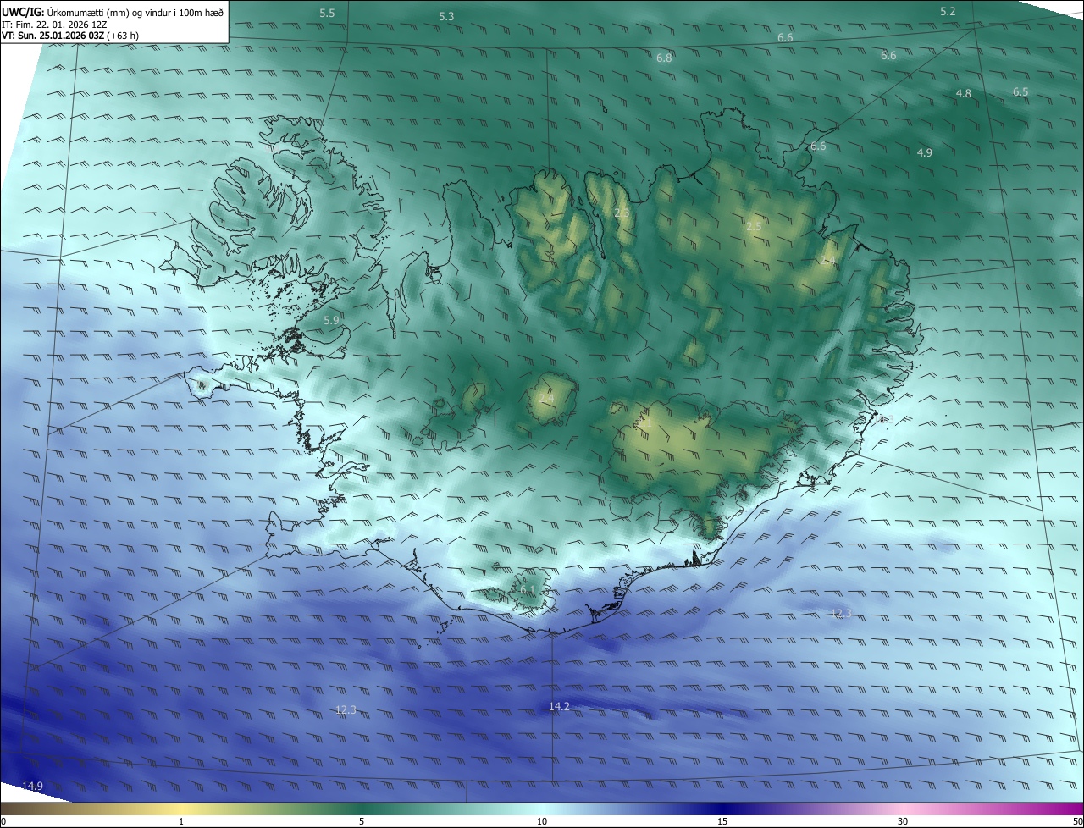This screenshot has height=828, width=1084.
Task: Click the UWC/IG Úrkomumætti title line
Action: (113, 12)
